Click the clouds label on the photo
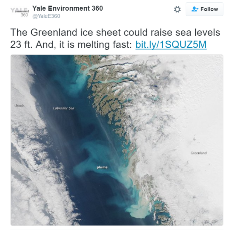 coord(19,106)
